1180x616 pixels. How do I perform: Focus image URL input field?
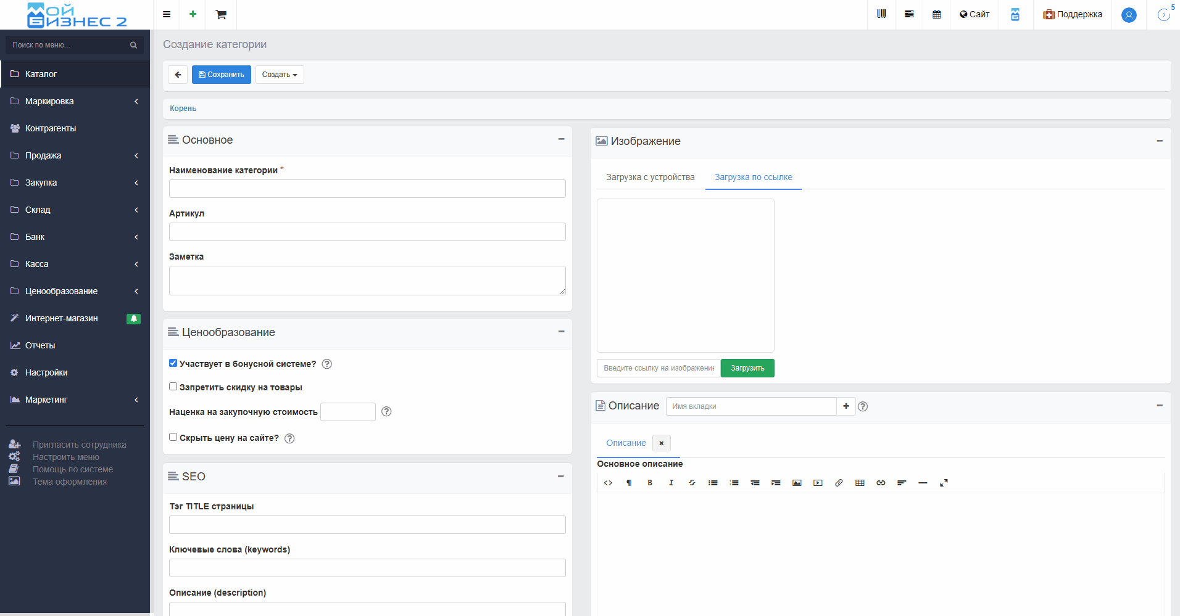pos(659,368)
